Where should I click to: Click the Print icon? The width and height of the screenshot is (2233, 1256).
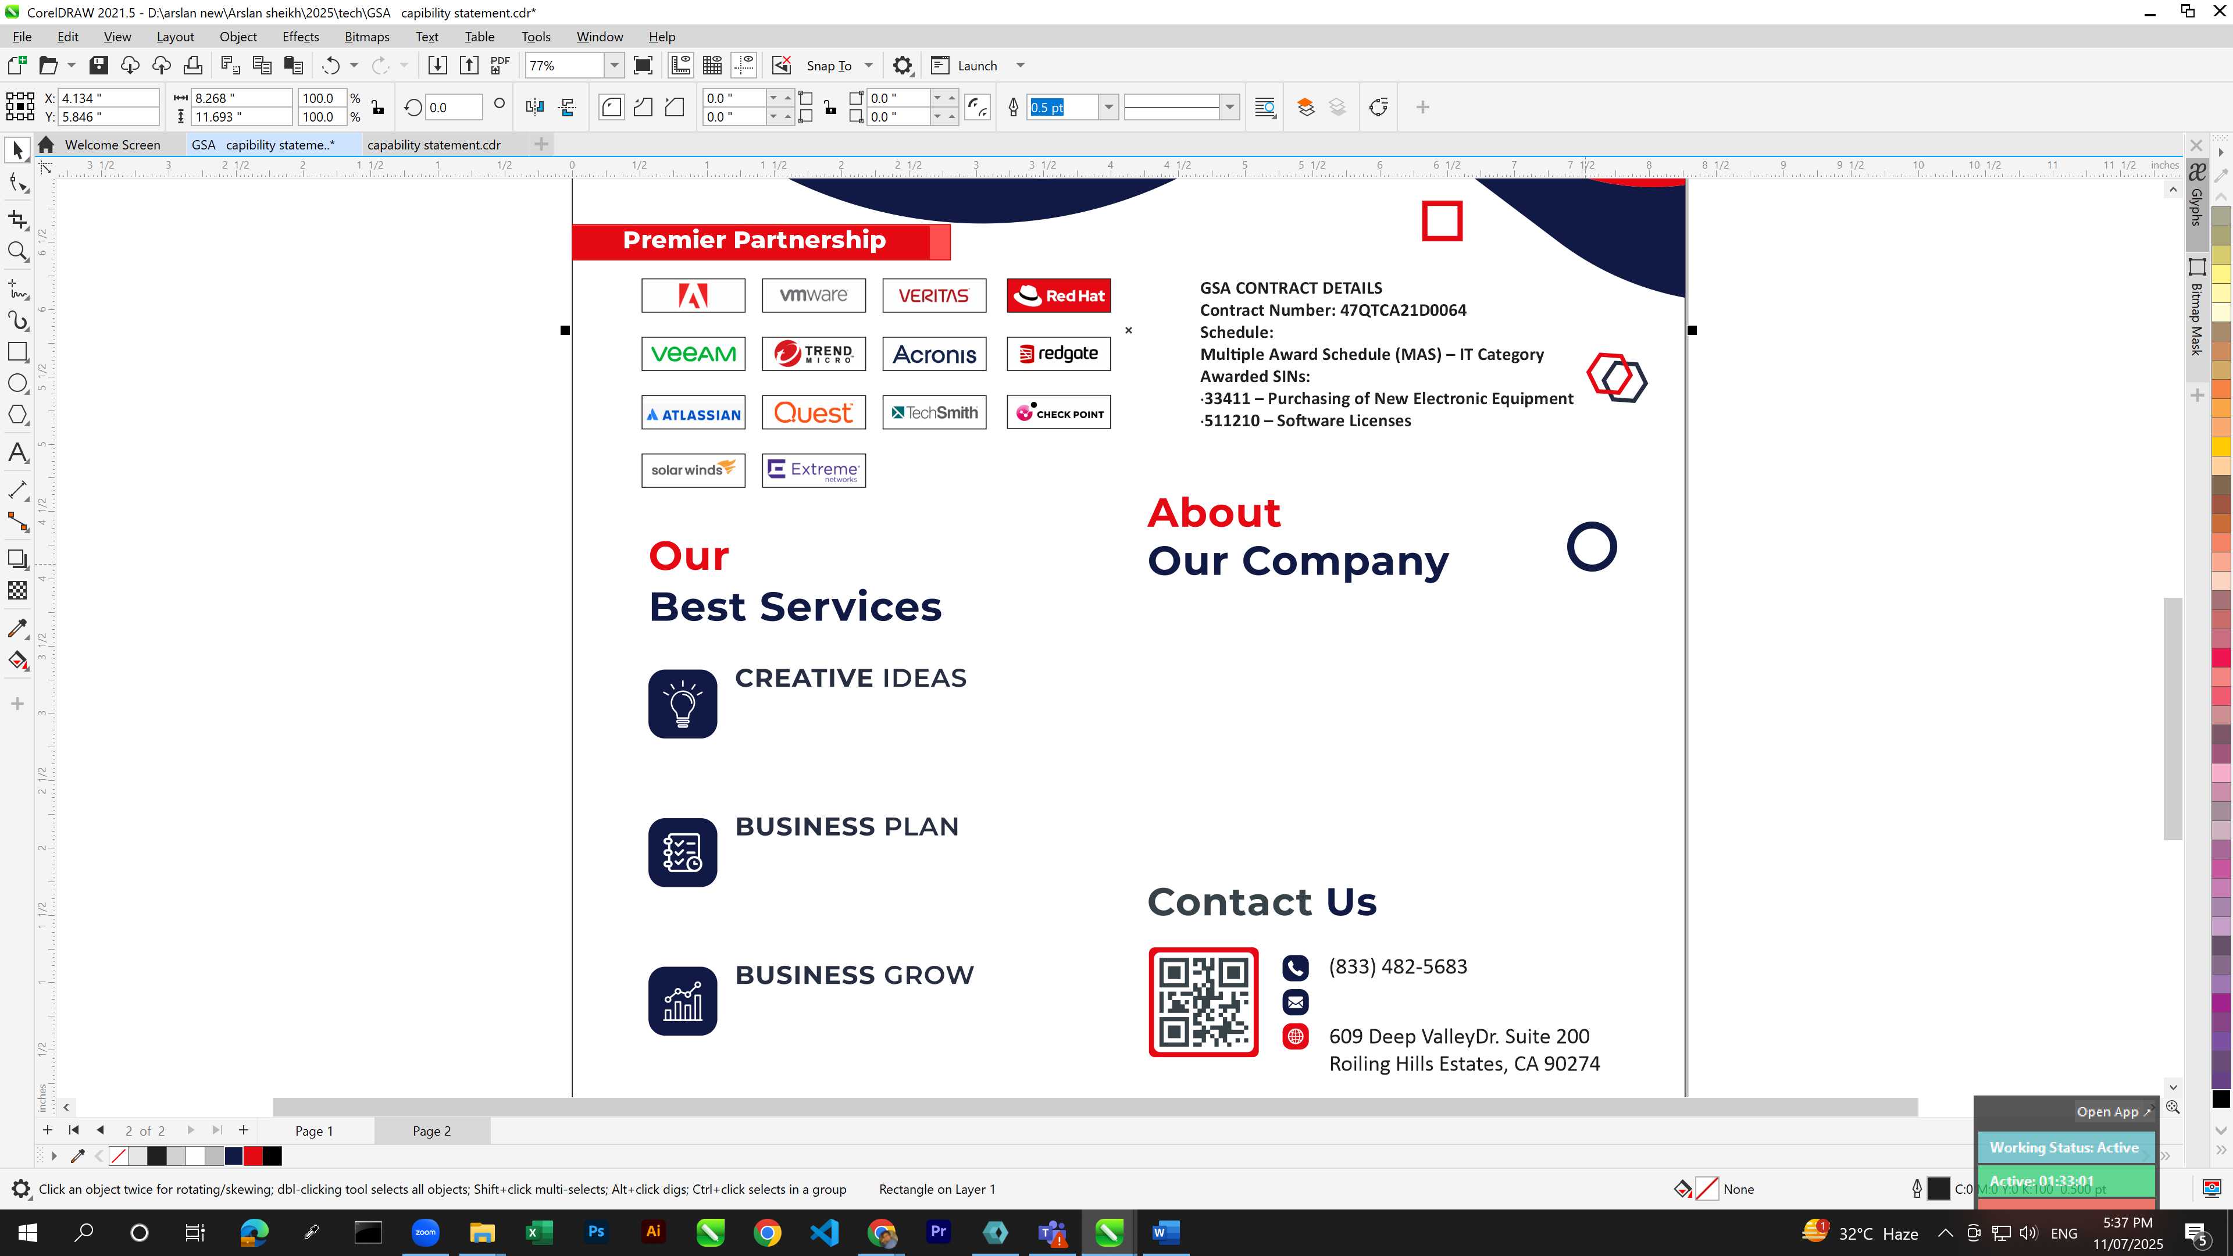(192, 65)
